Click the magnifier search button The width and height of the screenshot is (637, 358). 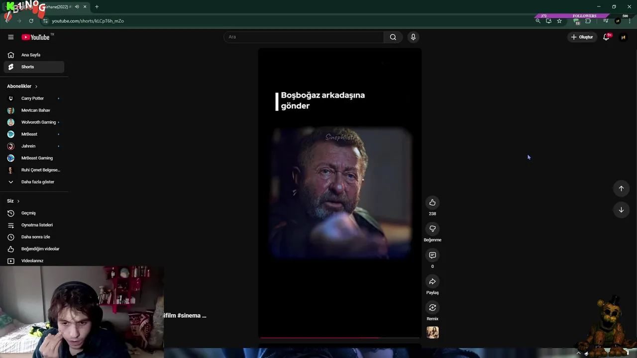tap(393, 37)
